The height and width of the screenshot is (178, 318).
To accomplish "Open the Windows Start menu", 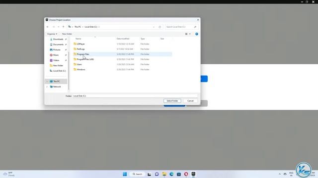I will (125, 174).
